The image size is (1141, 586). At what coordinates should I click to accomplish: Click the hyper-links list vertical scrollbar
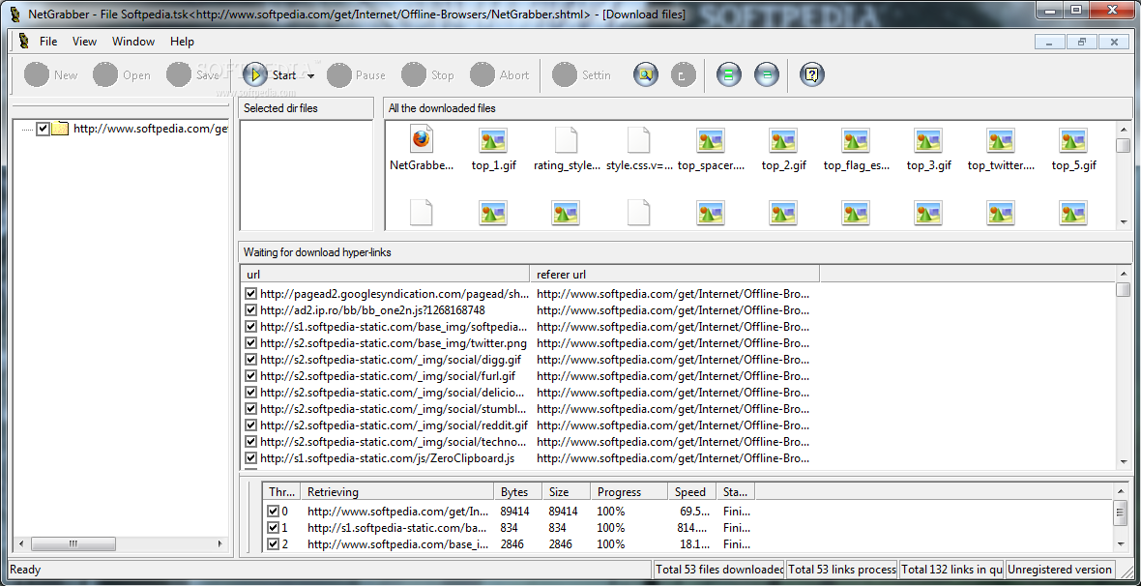[x=1124, y=367]
